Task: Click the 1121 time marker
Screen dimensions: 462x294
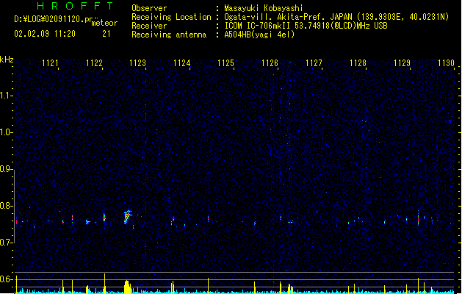Action: [x=50, y=63]
